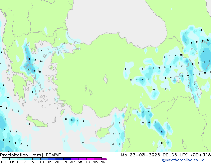Click the legend label '35'

(80, 162)
